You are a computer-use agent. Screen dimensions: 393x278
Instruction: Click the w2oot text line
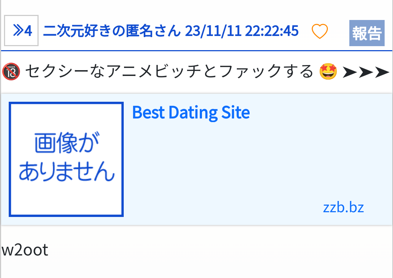click(x=25, y=250)
